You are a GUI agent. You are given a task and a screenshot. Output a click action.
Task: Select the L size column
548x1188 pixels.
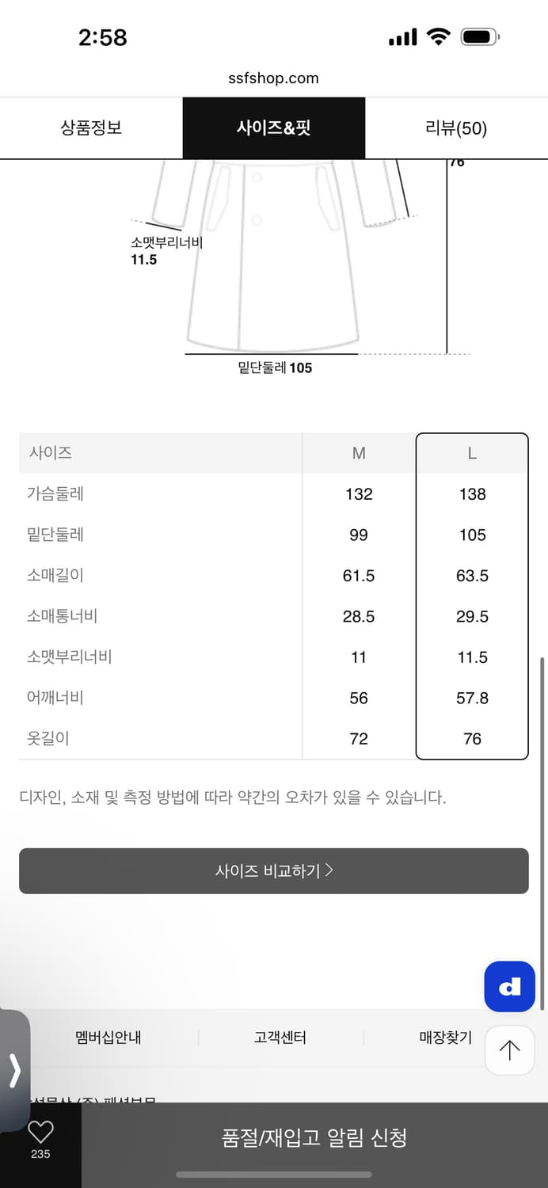tap(472, 453)
